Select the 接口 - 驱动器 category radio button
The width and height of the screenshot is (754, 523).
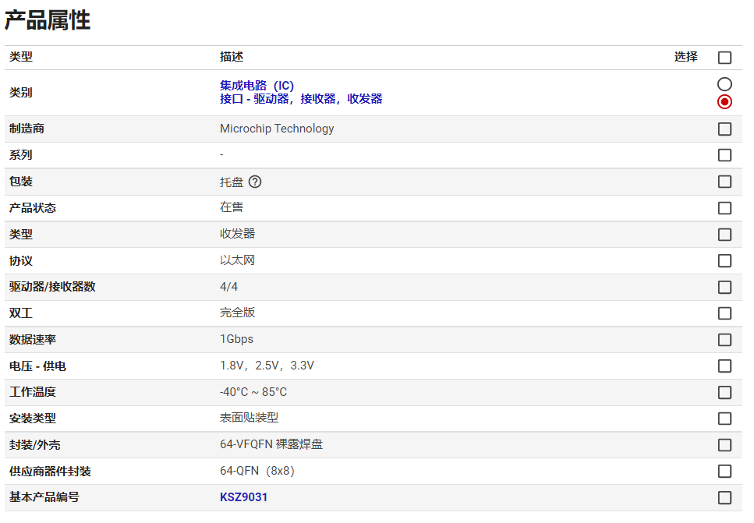click(x=724, y=102)
